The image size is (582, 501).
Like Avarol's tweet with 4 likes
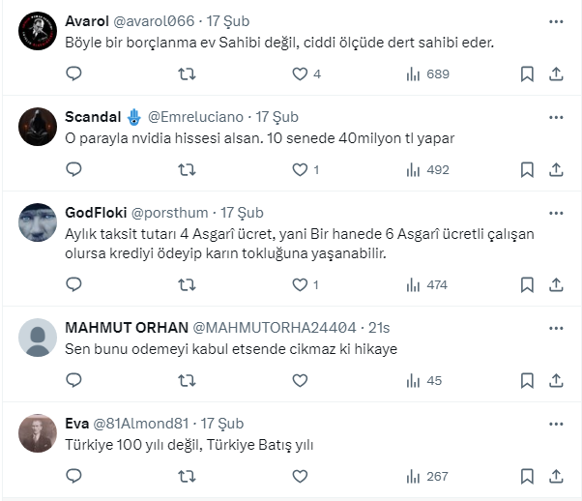pos(300,74)
